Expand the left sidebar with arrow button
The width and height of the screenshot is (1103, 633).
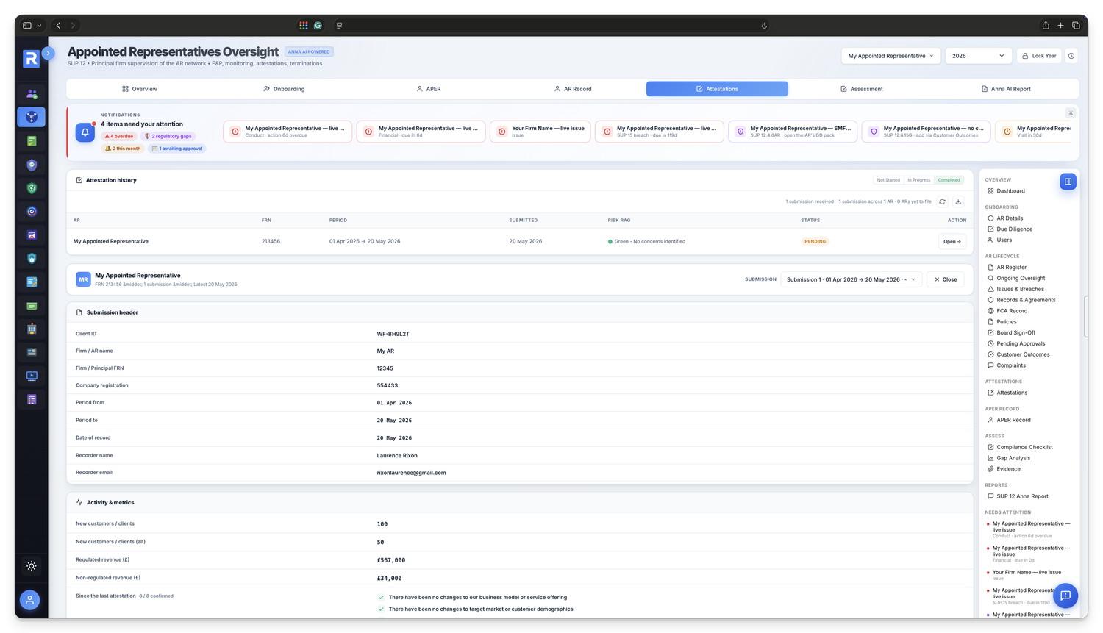(49, 53)
